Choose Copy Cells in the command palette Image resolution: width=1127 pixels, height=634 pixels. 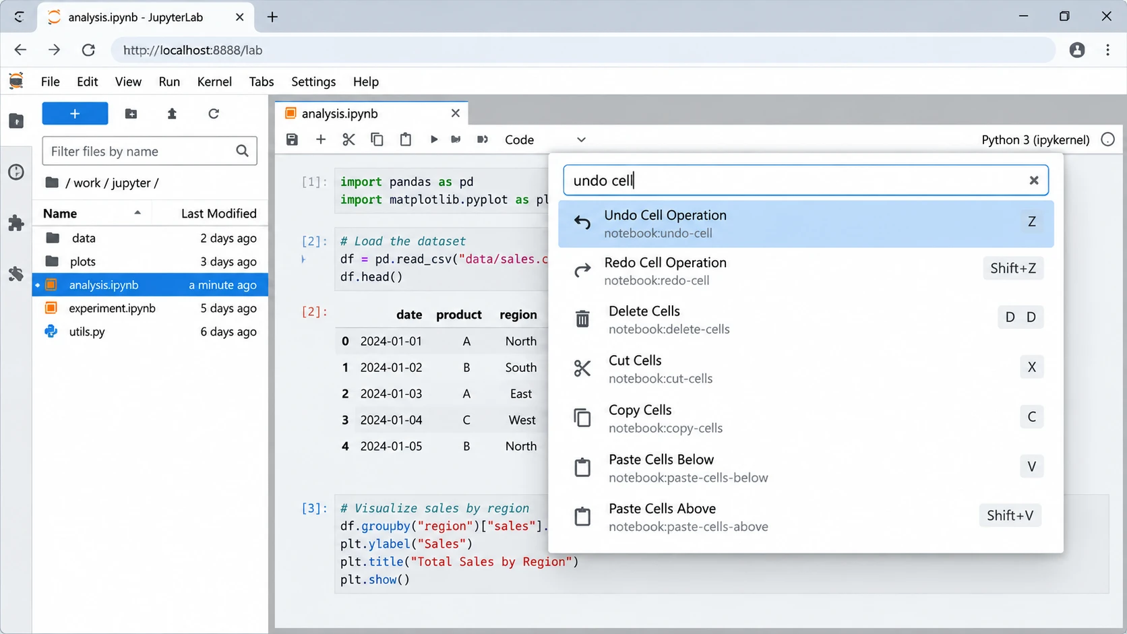point(806,418)
